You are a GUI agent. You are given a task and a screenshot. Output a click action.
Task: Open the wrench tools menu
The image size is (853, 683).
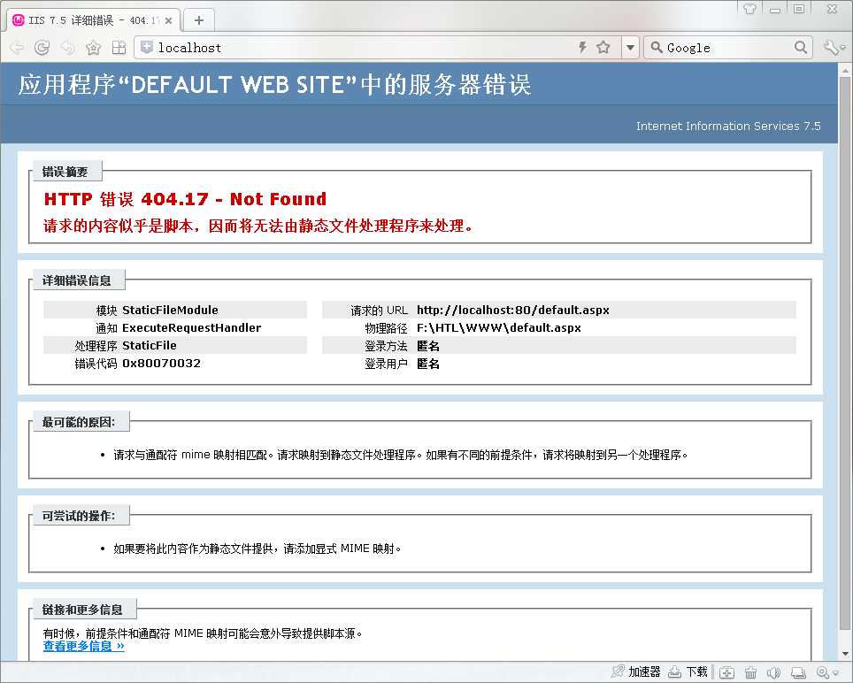[831, 48]
